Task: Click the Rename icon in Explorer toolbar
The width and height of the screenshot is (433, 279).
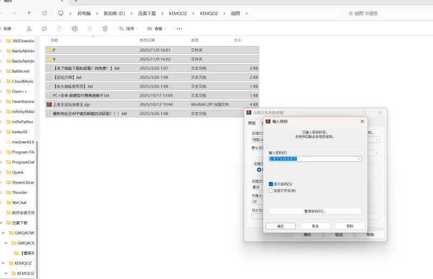Action: (x=75, y=29)
